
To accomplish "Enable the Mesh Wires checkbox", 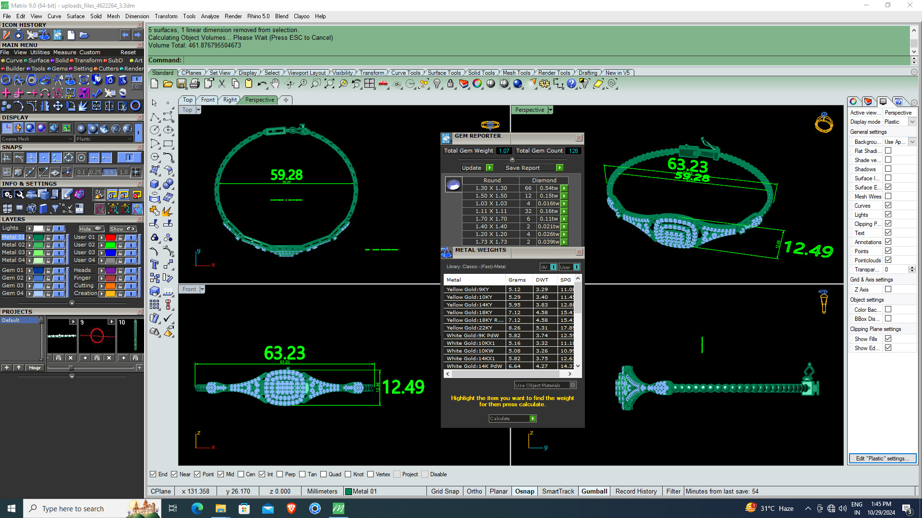I will (888, 196).
